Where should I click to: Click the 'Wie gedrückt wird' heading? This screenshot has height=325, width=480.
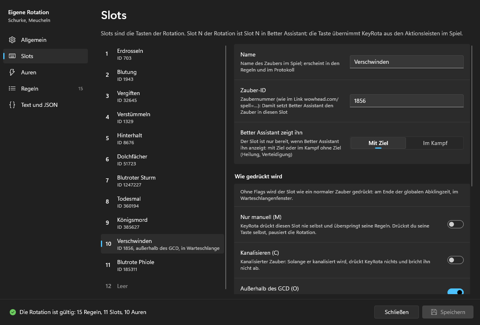258,176
